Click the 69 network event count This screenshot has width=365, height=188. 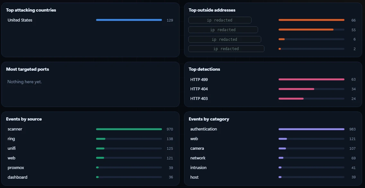[x=353, y=158]
